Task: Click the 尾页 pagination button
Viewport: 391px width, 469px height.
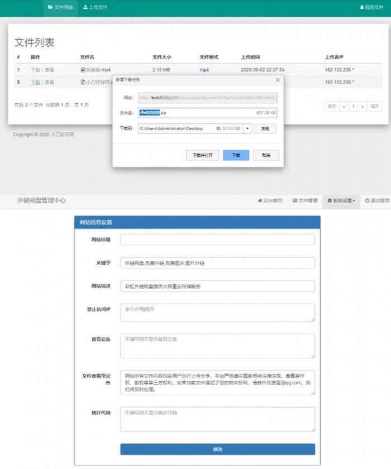Action: click(x=375, y=106)
